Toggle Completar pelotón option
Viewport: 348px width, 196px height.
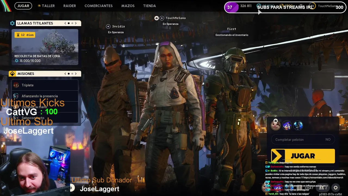pyautogui.click(x=303, y=139)
